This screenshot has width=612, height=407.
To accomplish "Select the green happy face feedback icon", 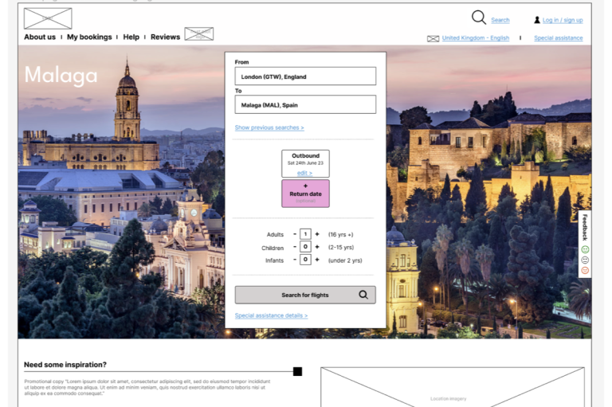I will pyautogui.click(x=585, y=249).
